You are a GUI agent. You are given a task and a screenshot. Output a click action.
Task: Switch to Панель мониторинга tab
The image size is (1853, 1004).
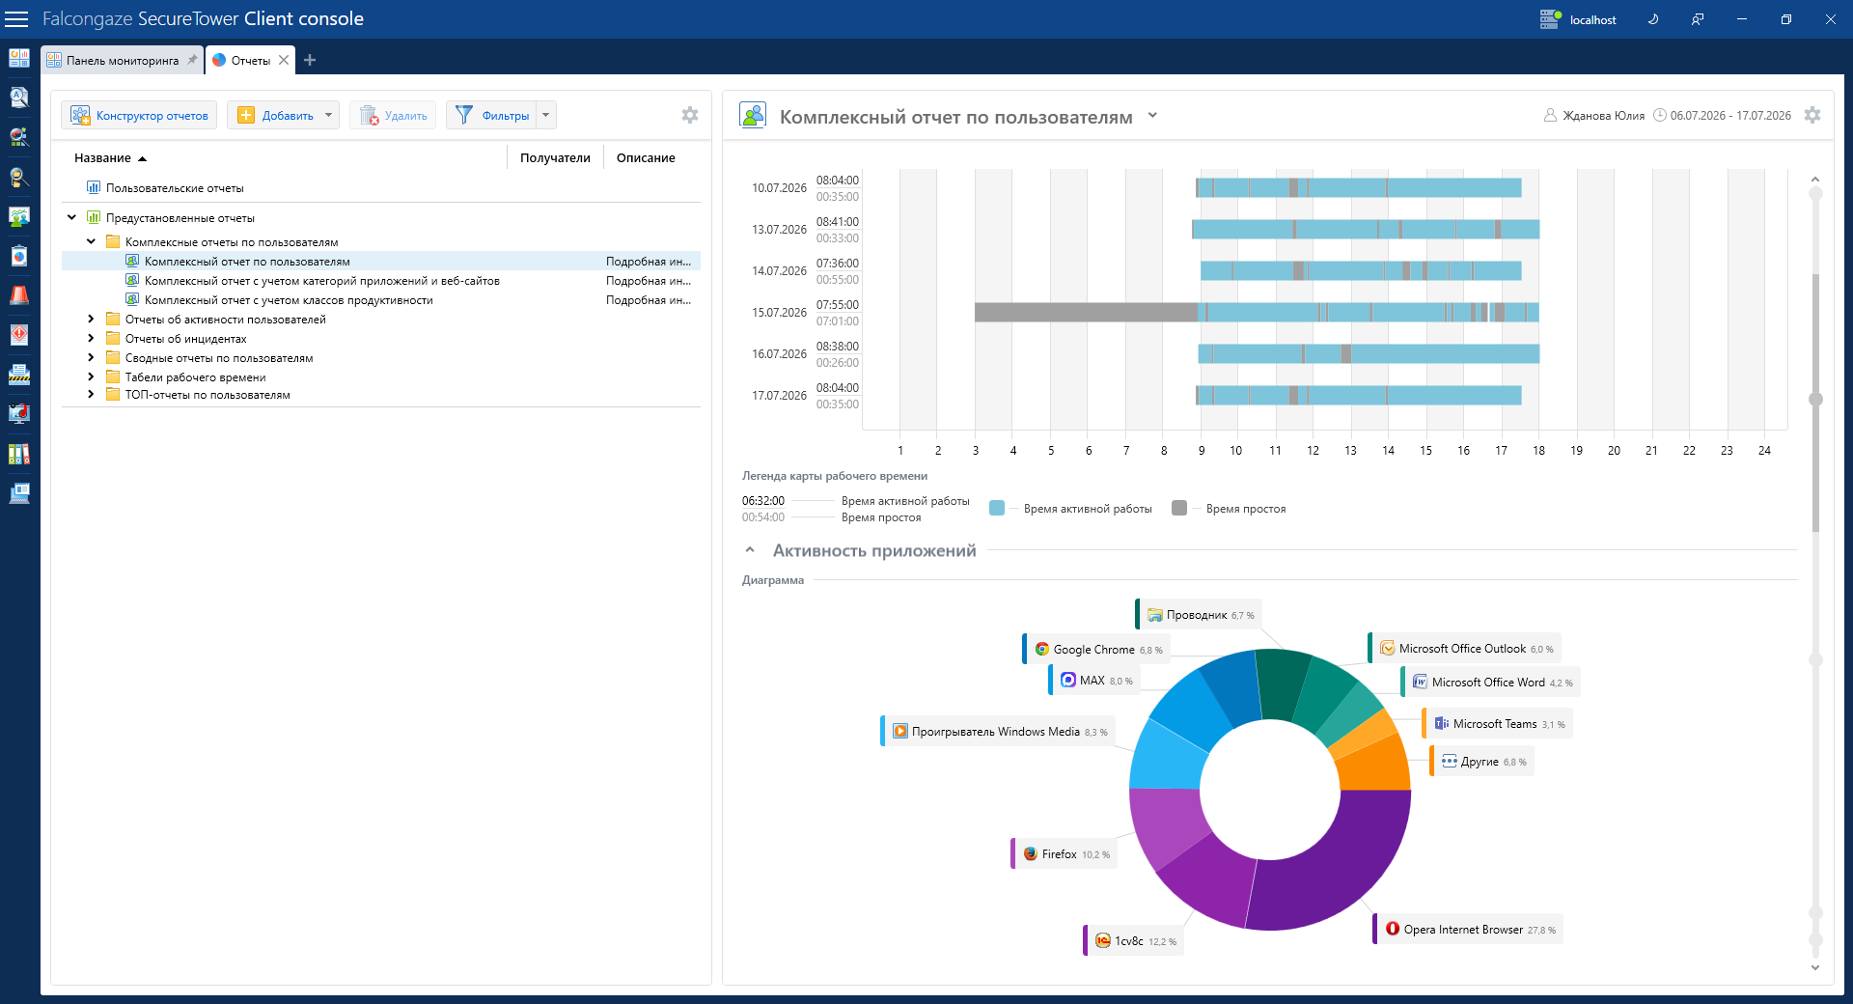tap(123, 60)
